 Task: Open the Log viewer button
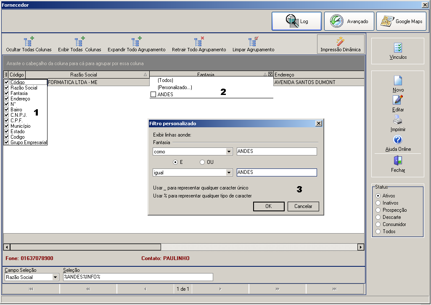[x=296, y=21]
